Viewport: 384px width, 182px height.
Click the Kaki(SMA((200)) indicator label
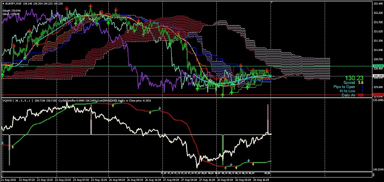pos(107,100)
